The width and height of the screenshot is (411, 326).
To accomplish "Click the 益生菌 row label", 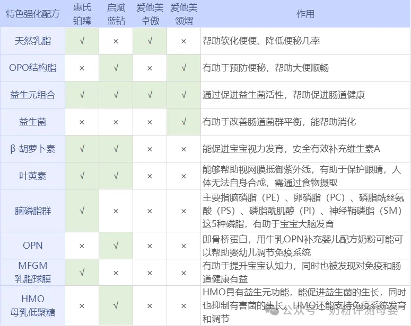I will pyautogui.click(x=32, y=122).
